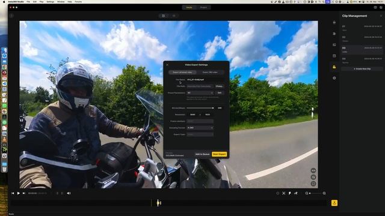Click the Bitrate value field beside the slider

pyautogui.click(x=220, y=108)
